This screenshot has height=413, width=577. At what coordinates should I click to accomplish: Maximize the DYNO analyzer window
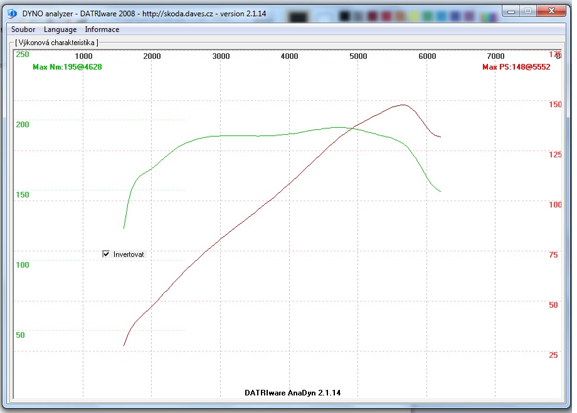pos(527,11)
